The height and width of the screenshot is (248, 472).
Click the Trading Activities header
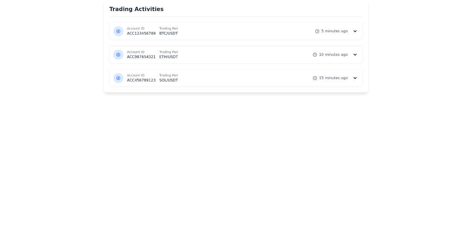pyautogui.click(x=136, y=9)
